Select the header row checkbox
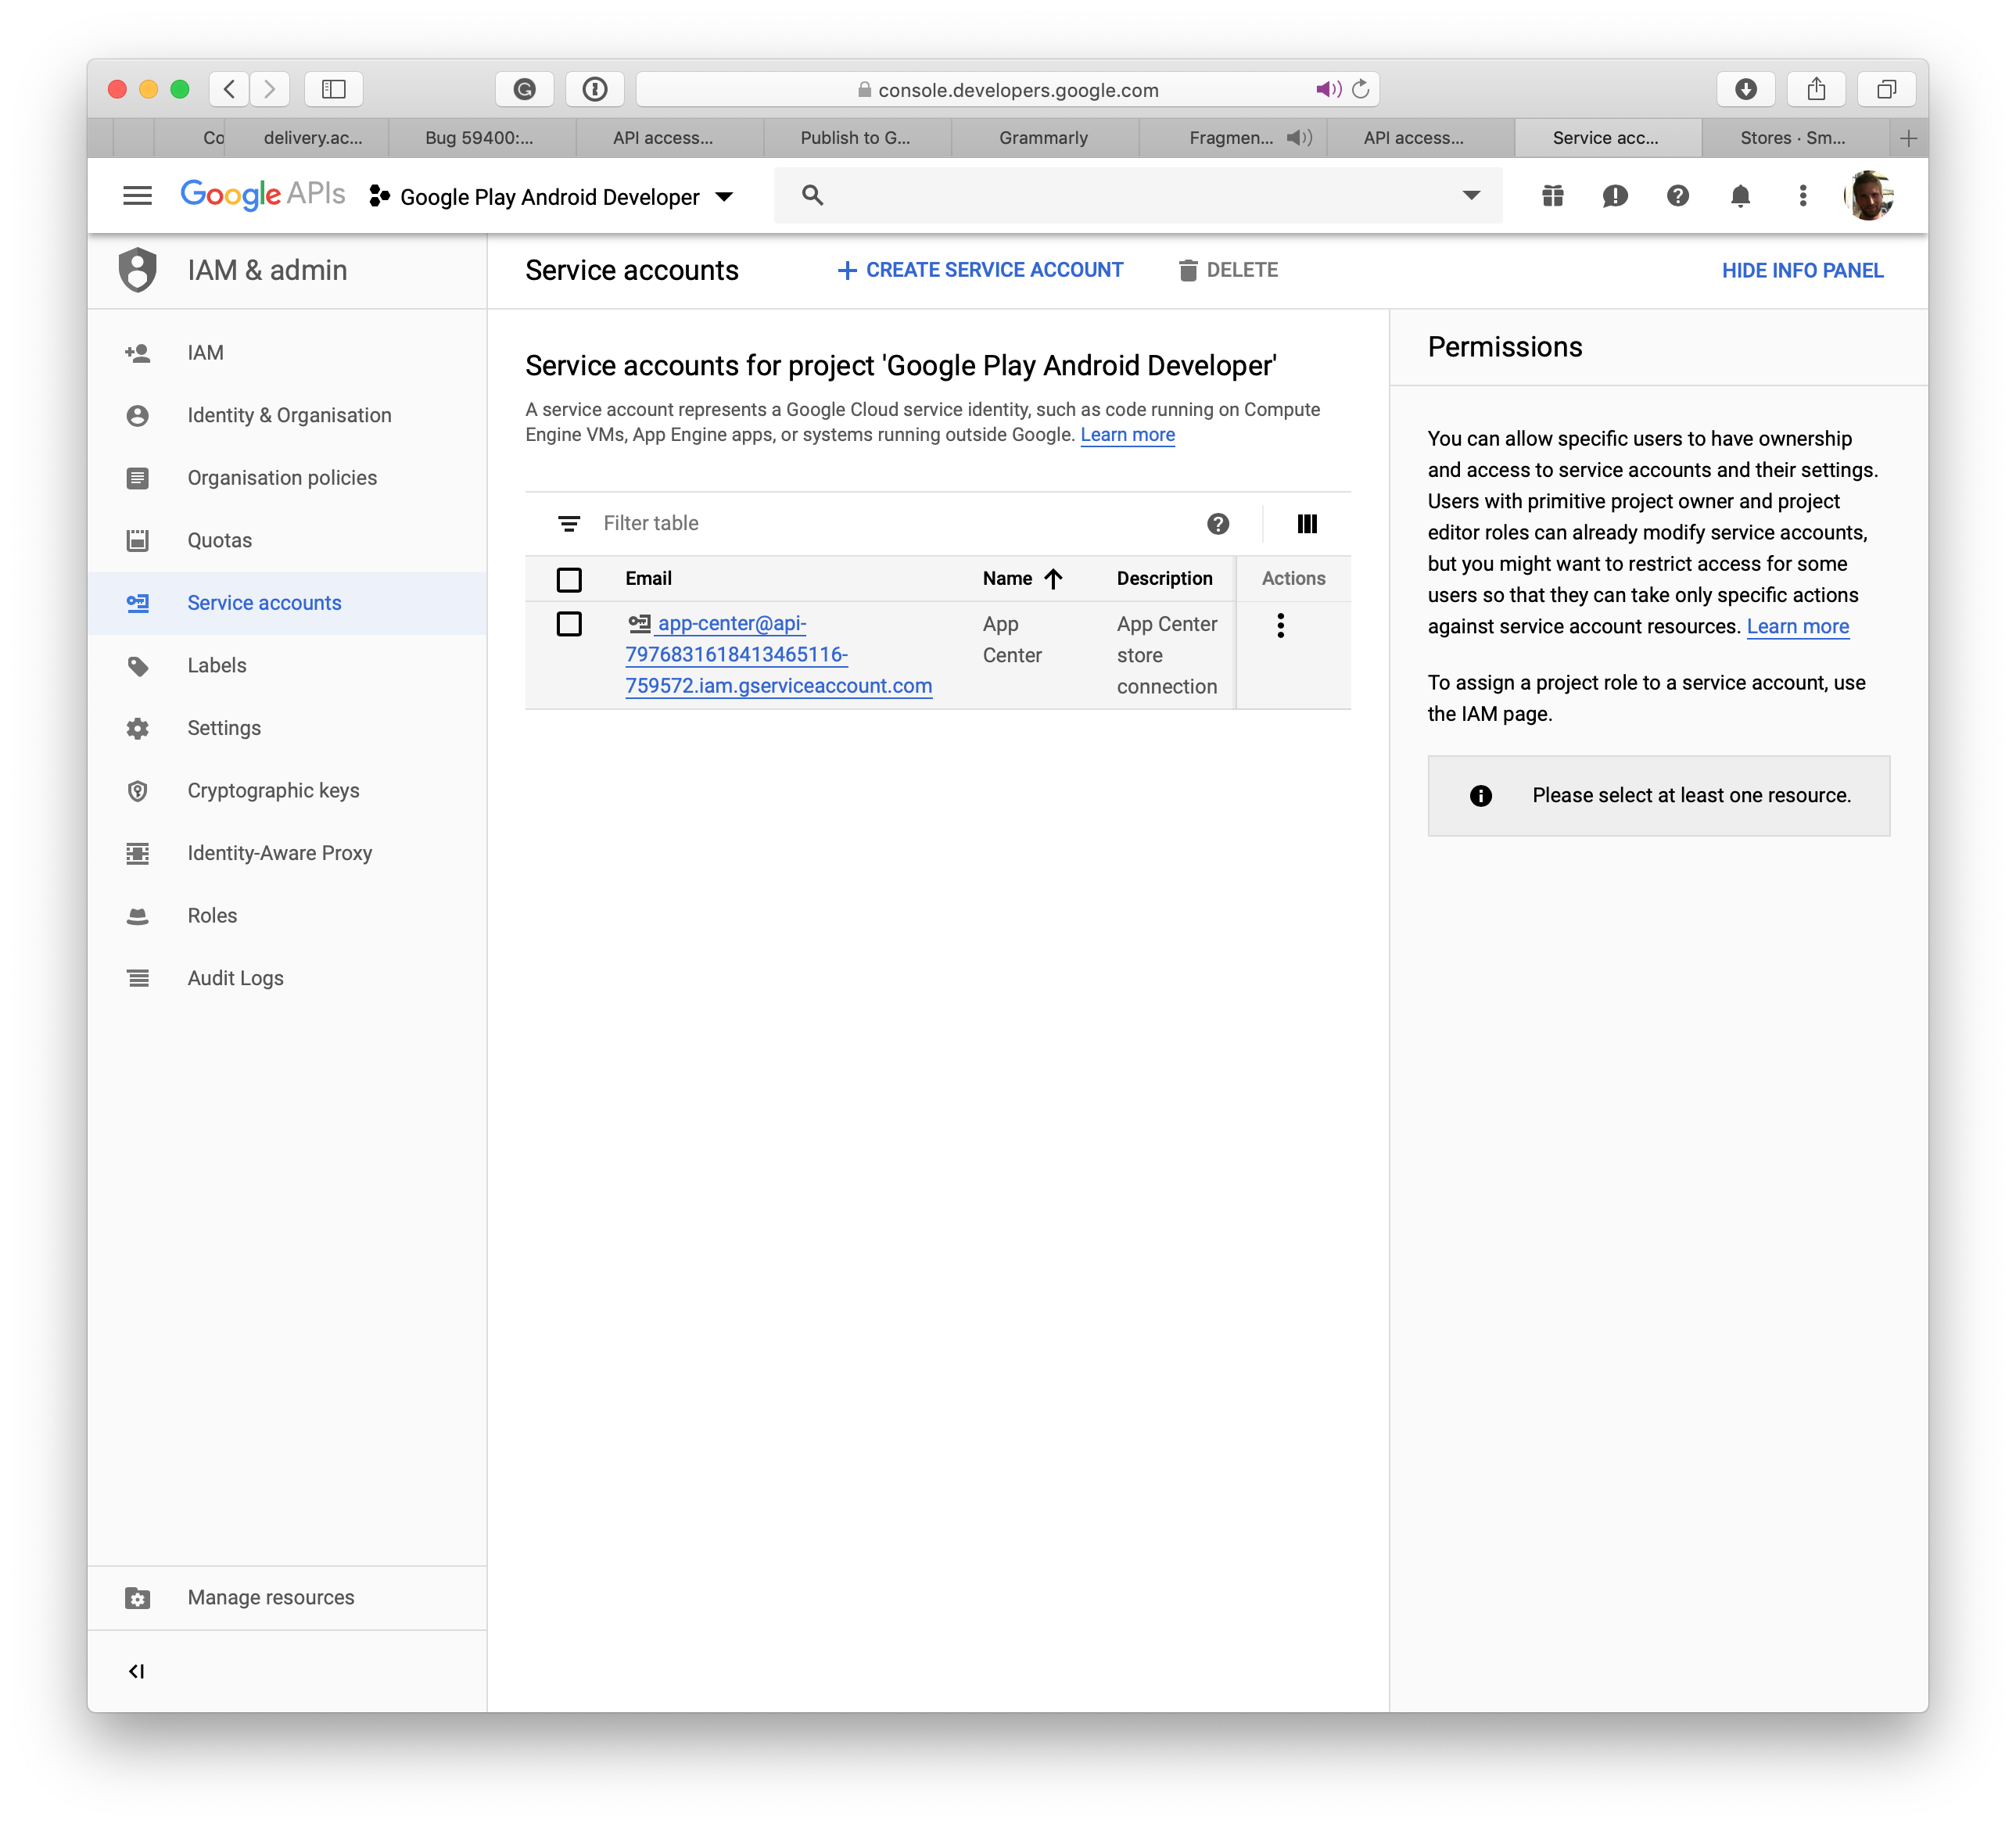Screen dimensions: 2016x1828 pyautogui.click(x=569, y=578)
